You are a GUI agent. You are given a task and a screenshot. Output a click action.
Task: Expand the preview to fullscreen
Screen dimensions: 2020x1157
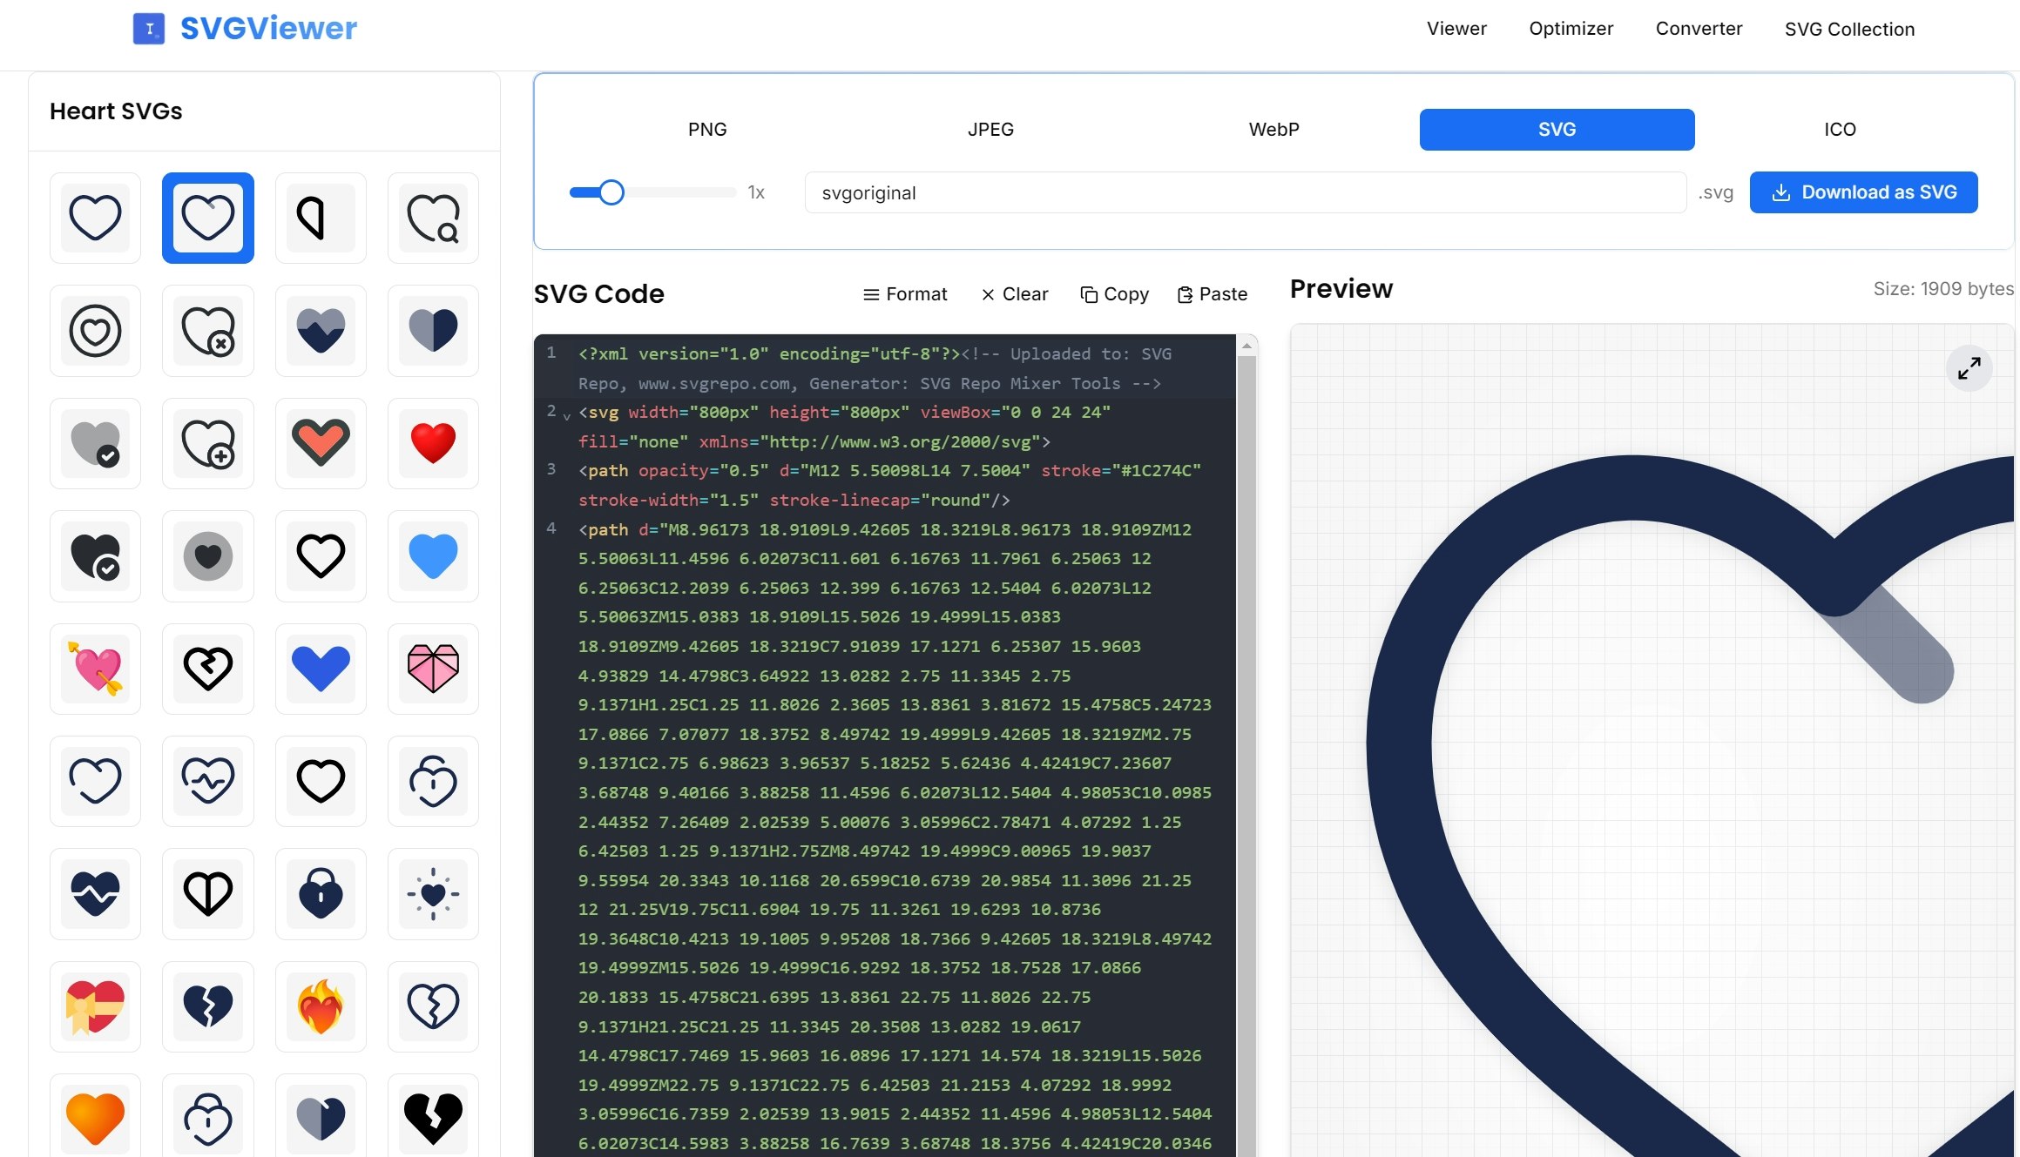(1969, 367)
